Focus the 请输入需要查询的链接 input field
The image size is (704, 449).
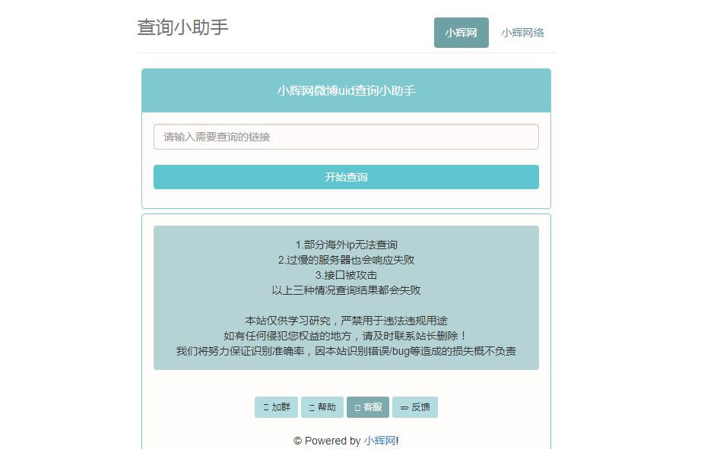coord(346,137)
